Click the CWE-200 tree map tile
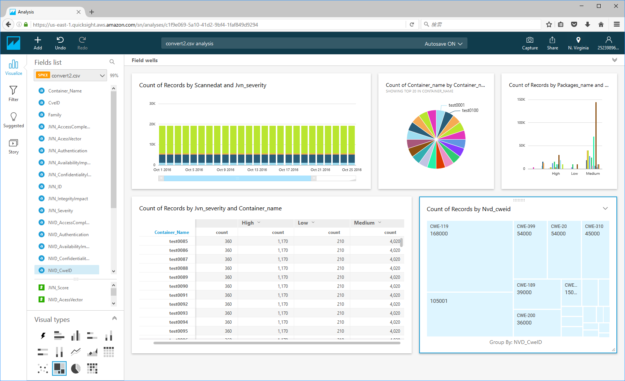 [537, 323]
